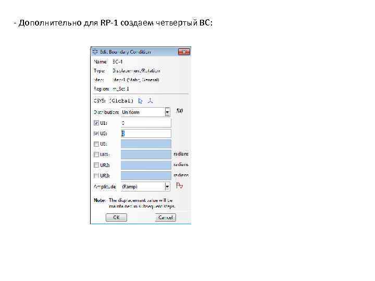The height and width of the screenshot is (281, 375).
Task: Click the UR3 radians value field
Action: click(x=146, y=176)
